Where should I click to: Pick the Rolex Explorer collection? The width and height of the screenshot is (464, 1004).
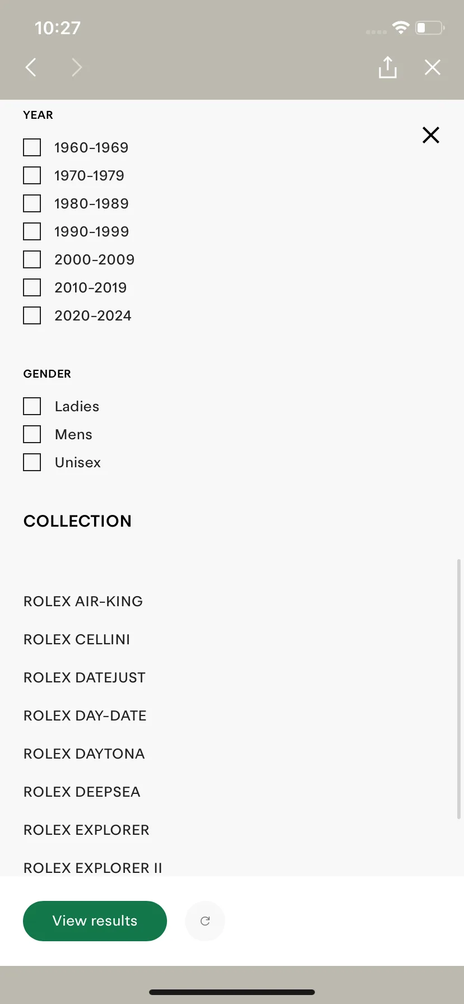(86, 830)
